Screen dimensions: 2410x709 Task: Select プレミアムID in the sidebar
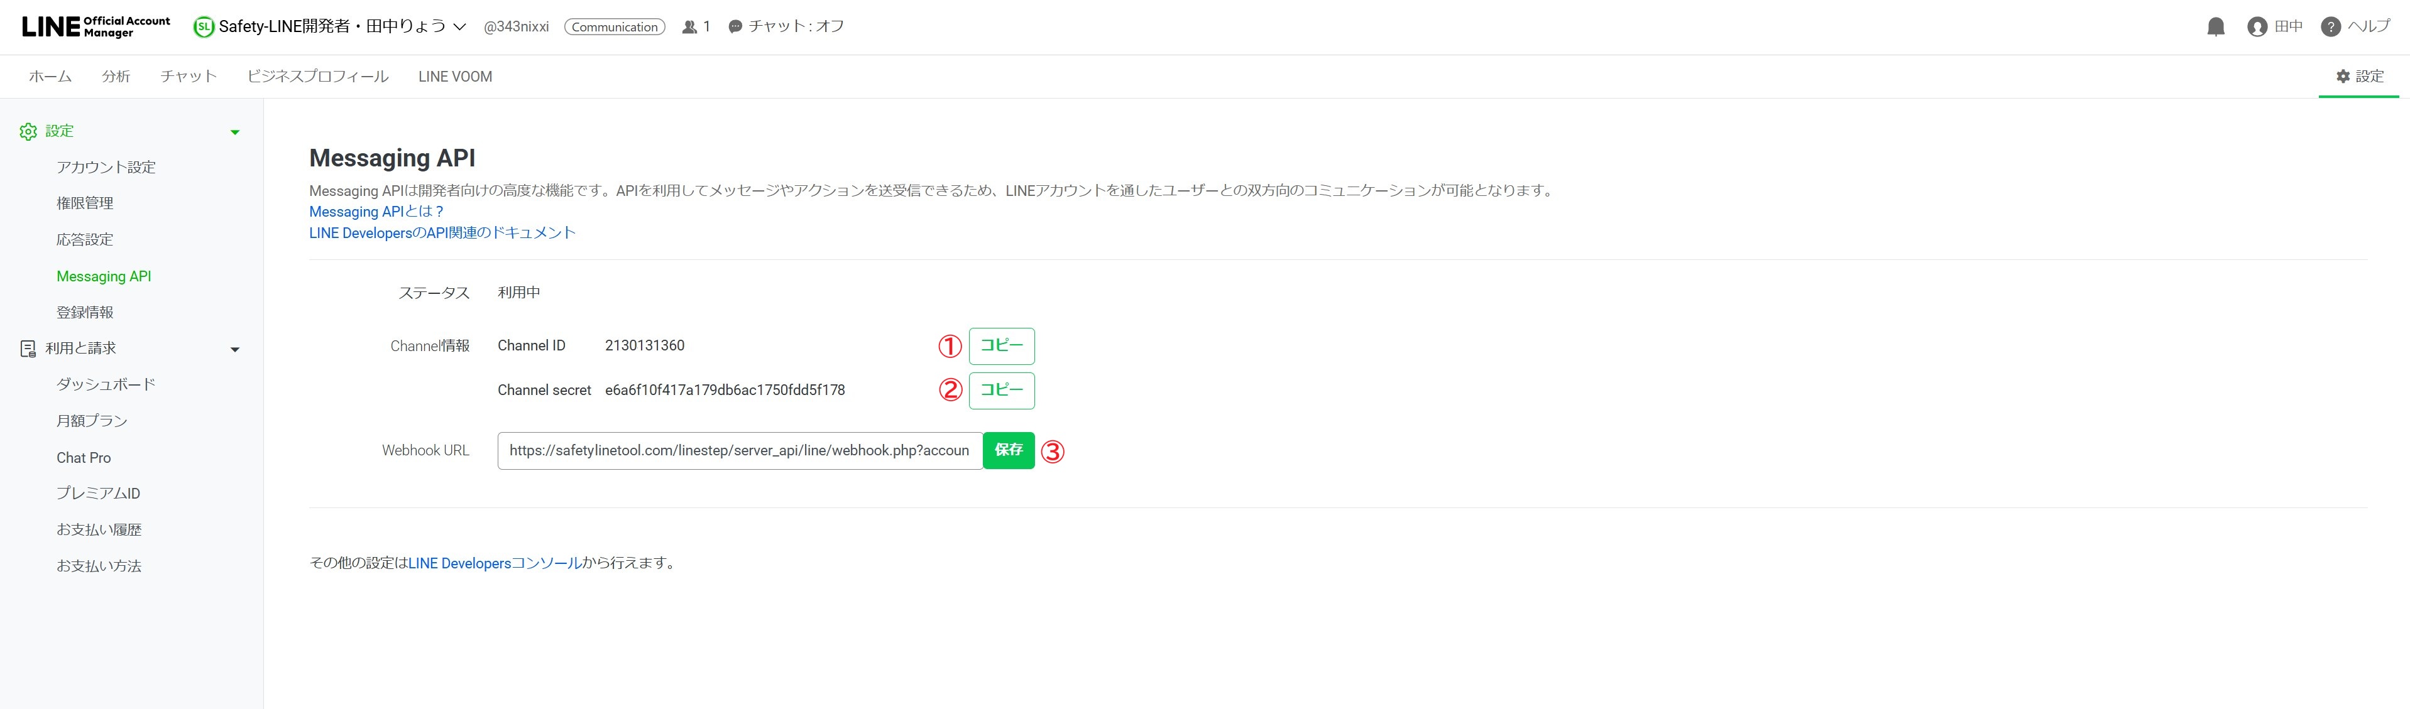tap(98, 493)
